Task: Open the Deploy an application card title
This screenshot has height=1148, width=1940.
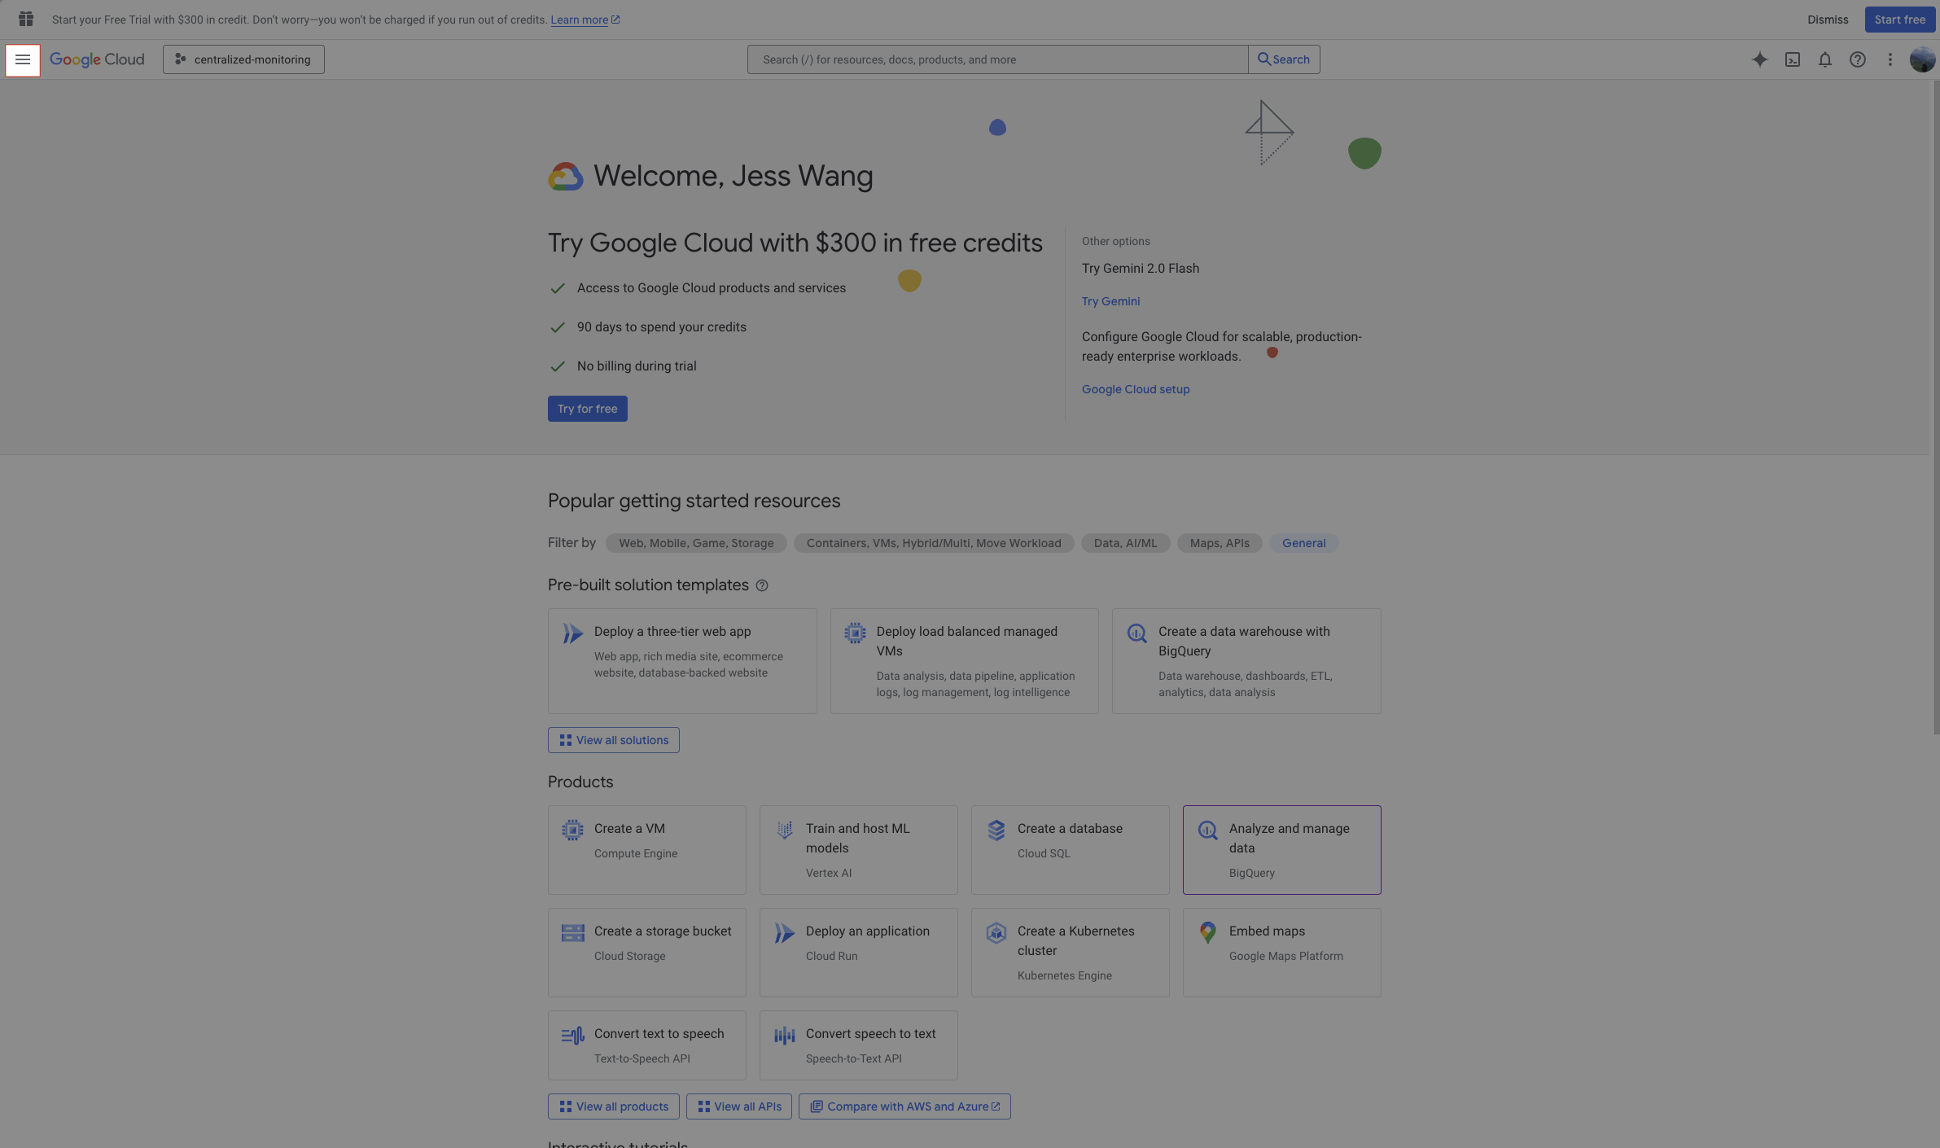Action: [868, 931]
